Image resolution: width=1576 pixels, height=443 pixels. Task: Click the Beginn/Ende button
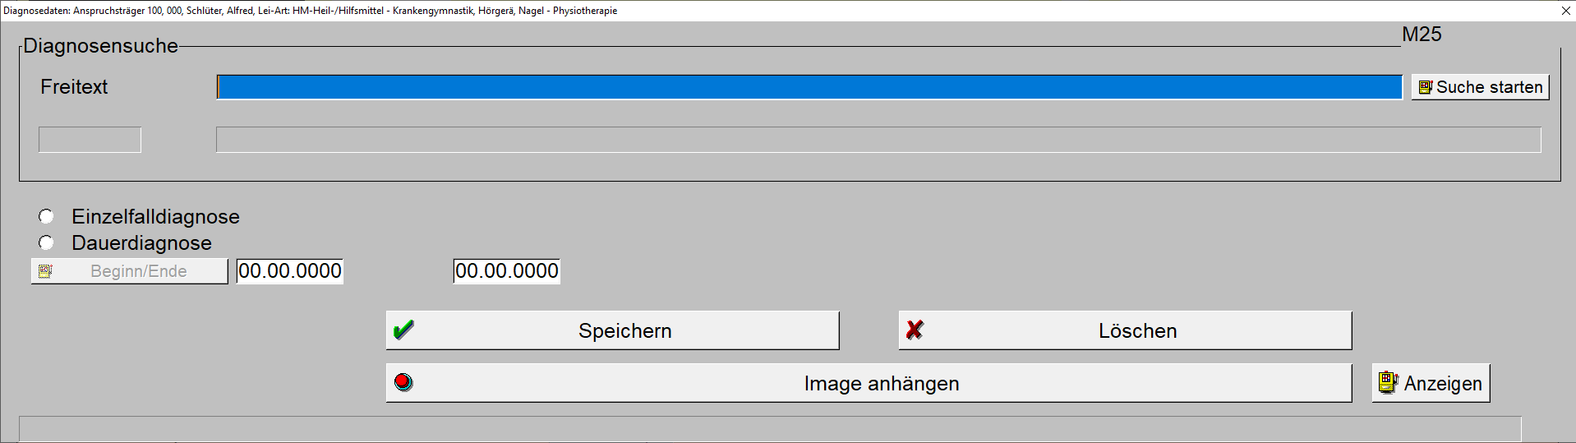tap(129, 271)
